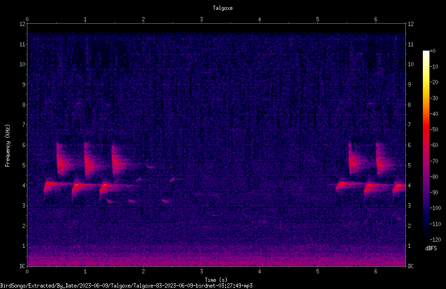Click the '+0' value on the dBFS scale
The height and width of the screenshot is (289, 446).
[x=433, y=51]
